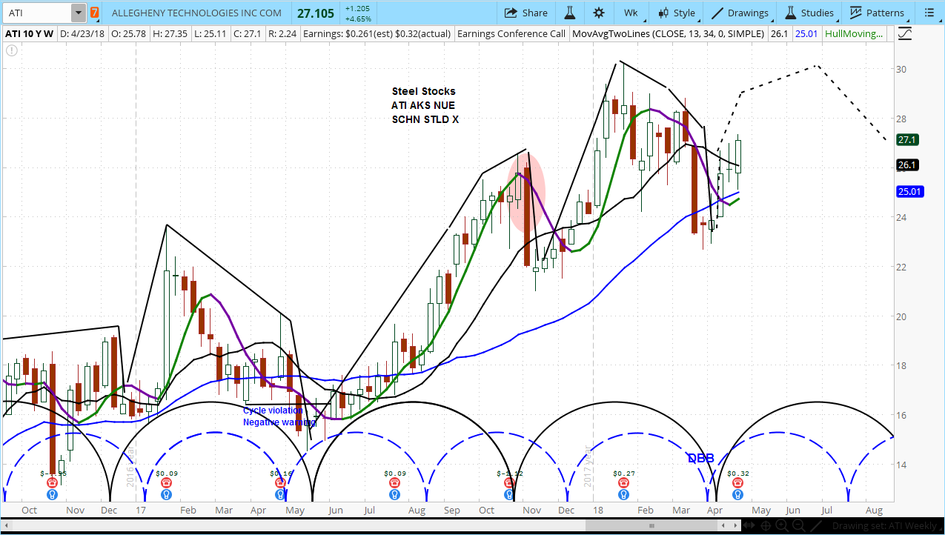
Task: Click the chart info icon below the symbol row
Action: [x=11, y=50]
